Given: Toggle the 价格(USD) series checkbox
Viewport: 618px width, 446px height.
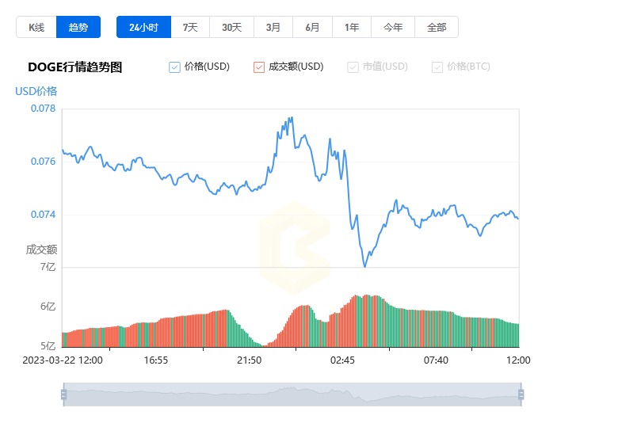Looking at the screenshot, I should point(175,67).
